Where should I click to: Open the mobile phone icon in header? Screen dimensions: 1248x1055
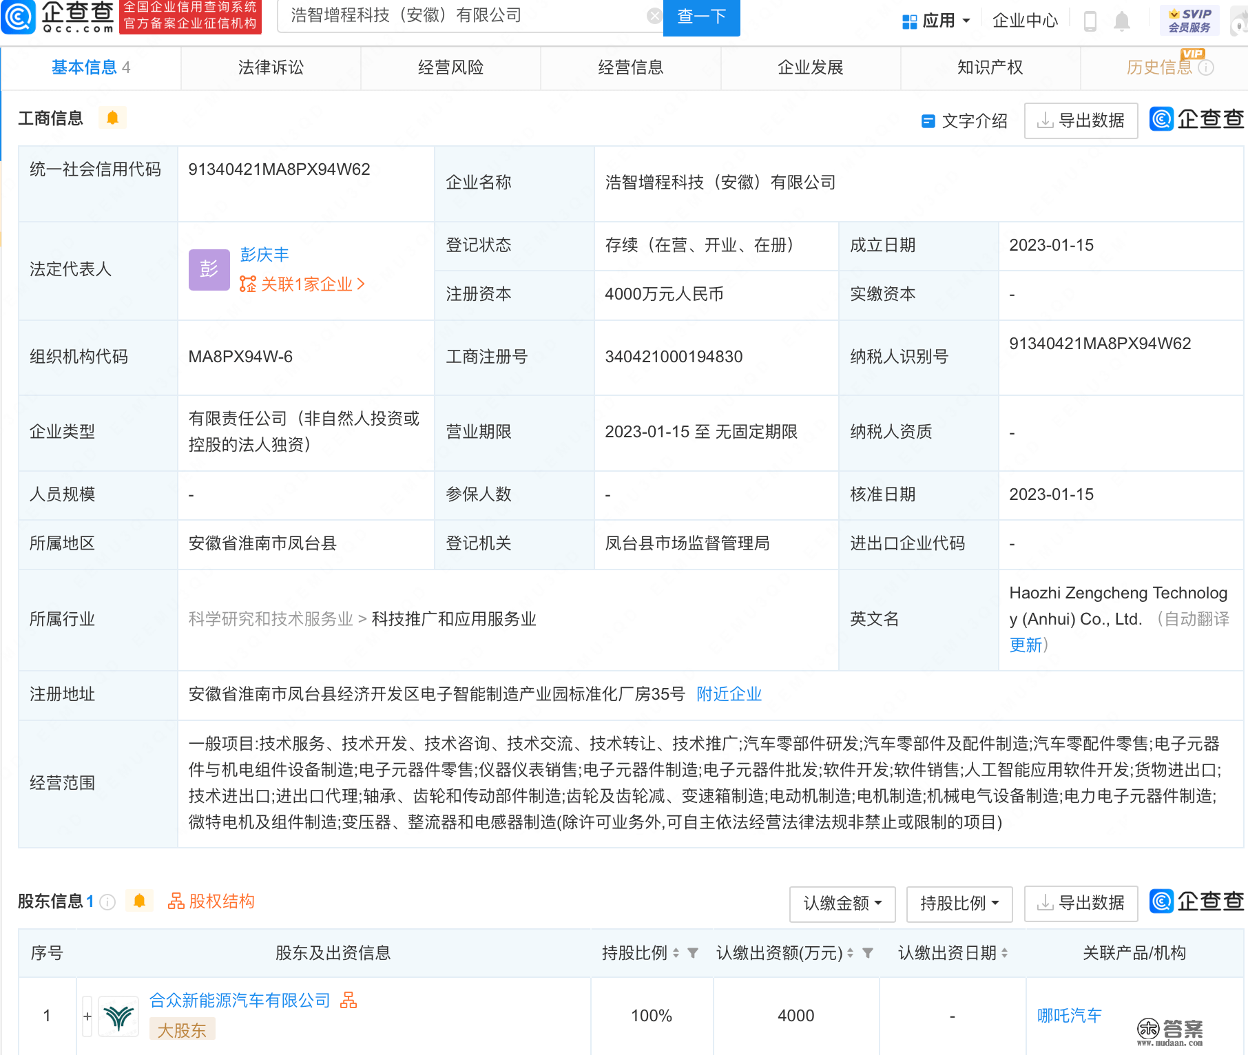coord(1090,21)
